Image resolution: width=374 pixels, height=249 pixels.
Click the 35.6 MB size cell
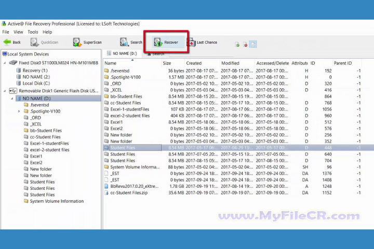(176, 193)
